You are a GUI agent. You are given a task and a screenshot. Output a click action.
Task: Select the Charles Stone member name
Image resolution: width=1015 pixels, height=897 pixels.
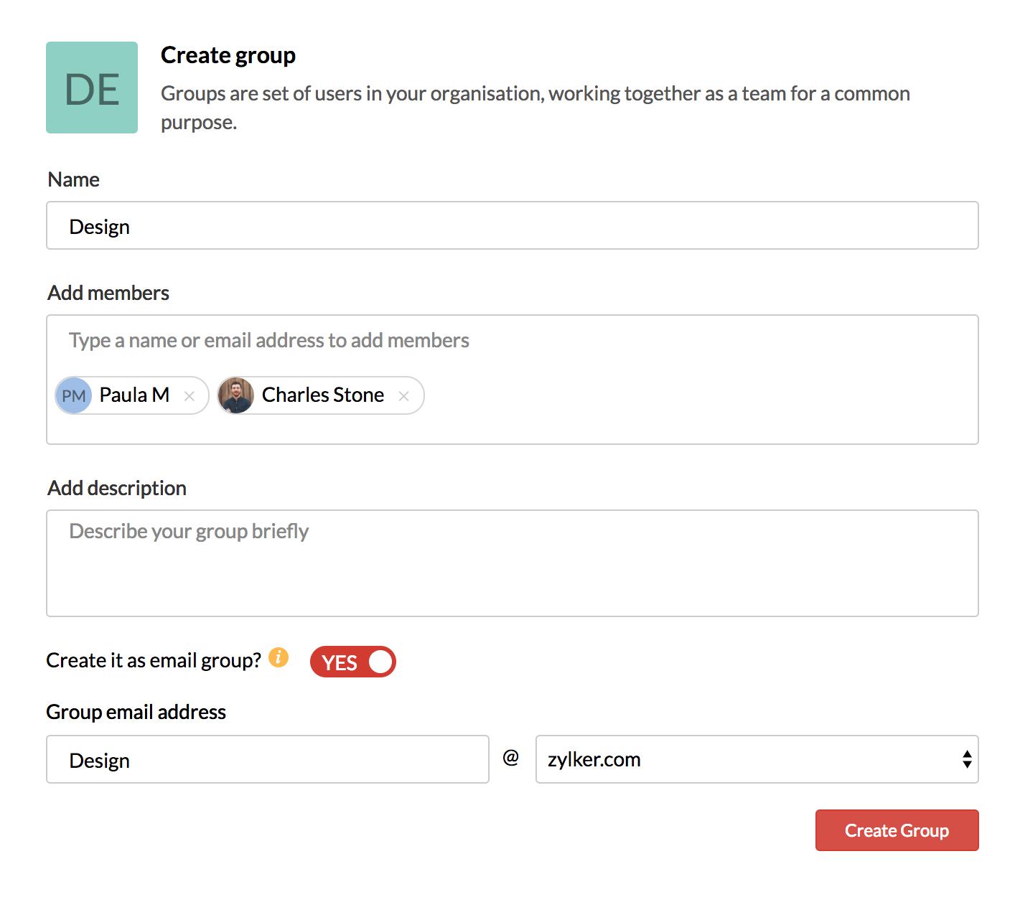point(323,395)
